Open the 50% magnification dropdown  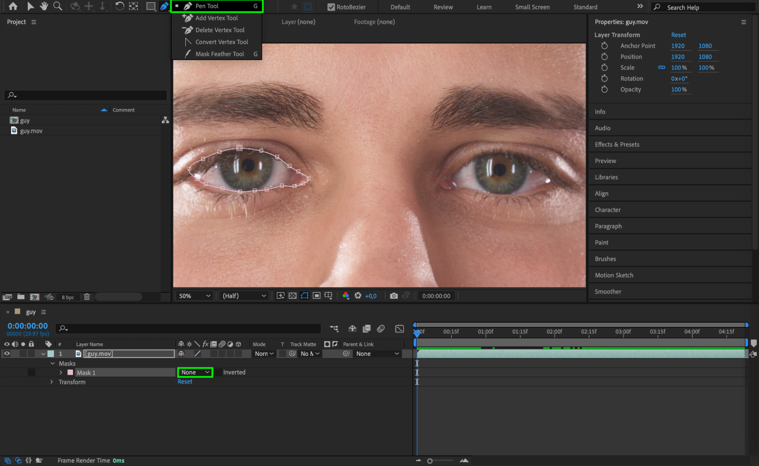click(x=194, y=296)
